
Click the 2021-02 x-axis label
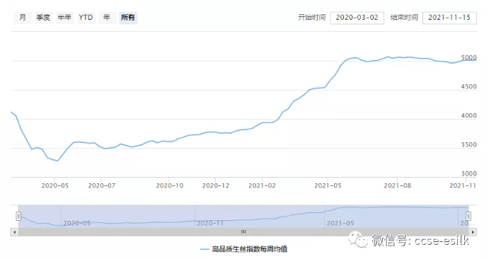(262, 185)
